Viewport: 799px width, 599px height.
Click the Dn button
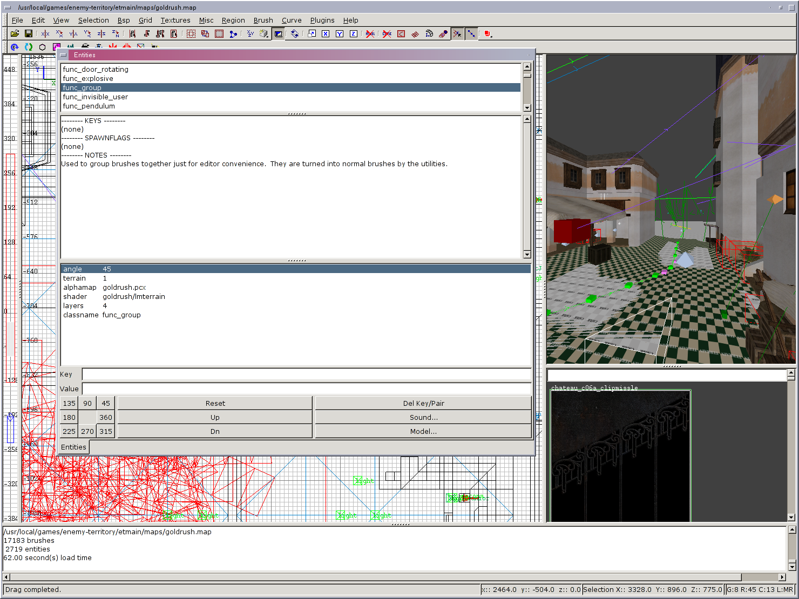(215, 431)
